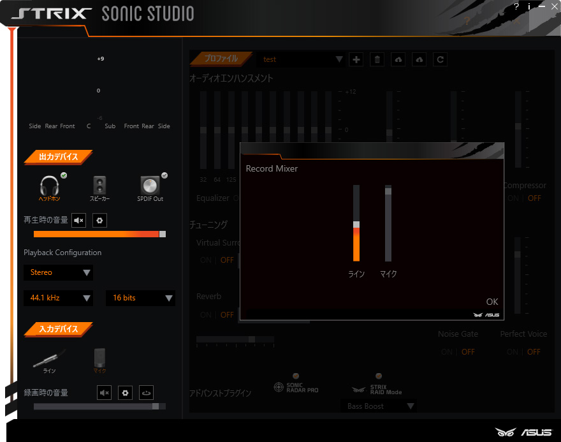Adjust the reverb amount horizontal slider
Viewport: 561px width, 442px height.
coord(235,339)
